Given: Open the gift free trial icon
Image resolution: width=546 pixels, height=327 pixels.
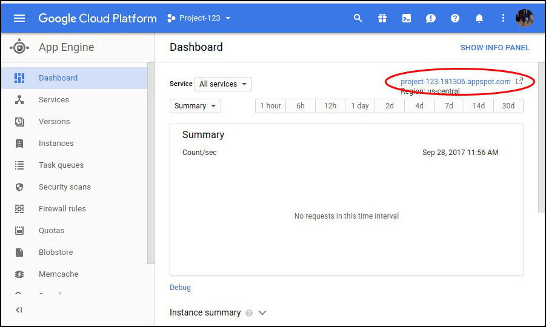Looking at the screenshot, I should [382, 18].
